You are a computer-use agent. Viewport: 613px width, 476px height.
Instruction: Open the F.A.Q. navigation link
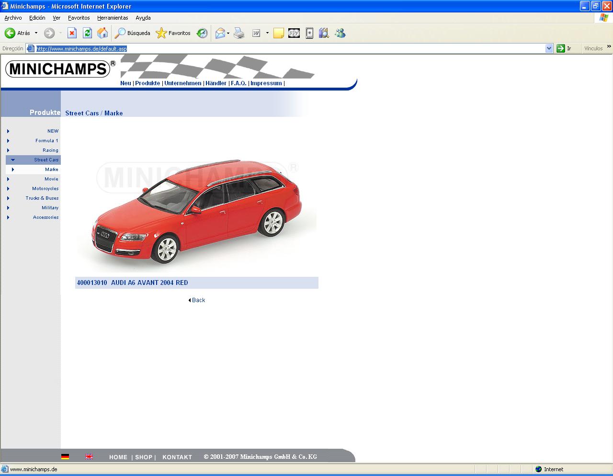tap(238, 83)
